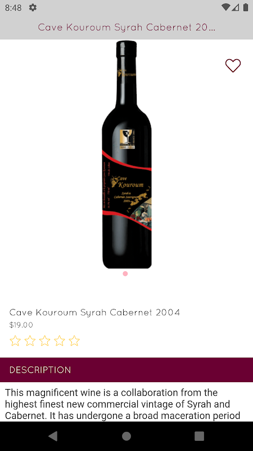Tap the Wi-Fi status icon

(x=226, y=7)
